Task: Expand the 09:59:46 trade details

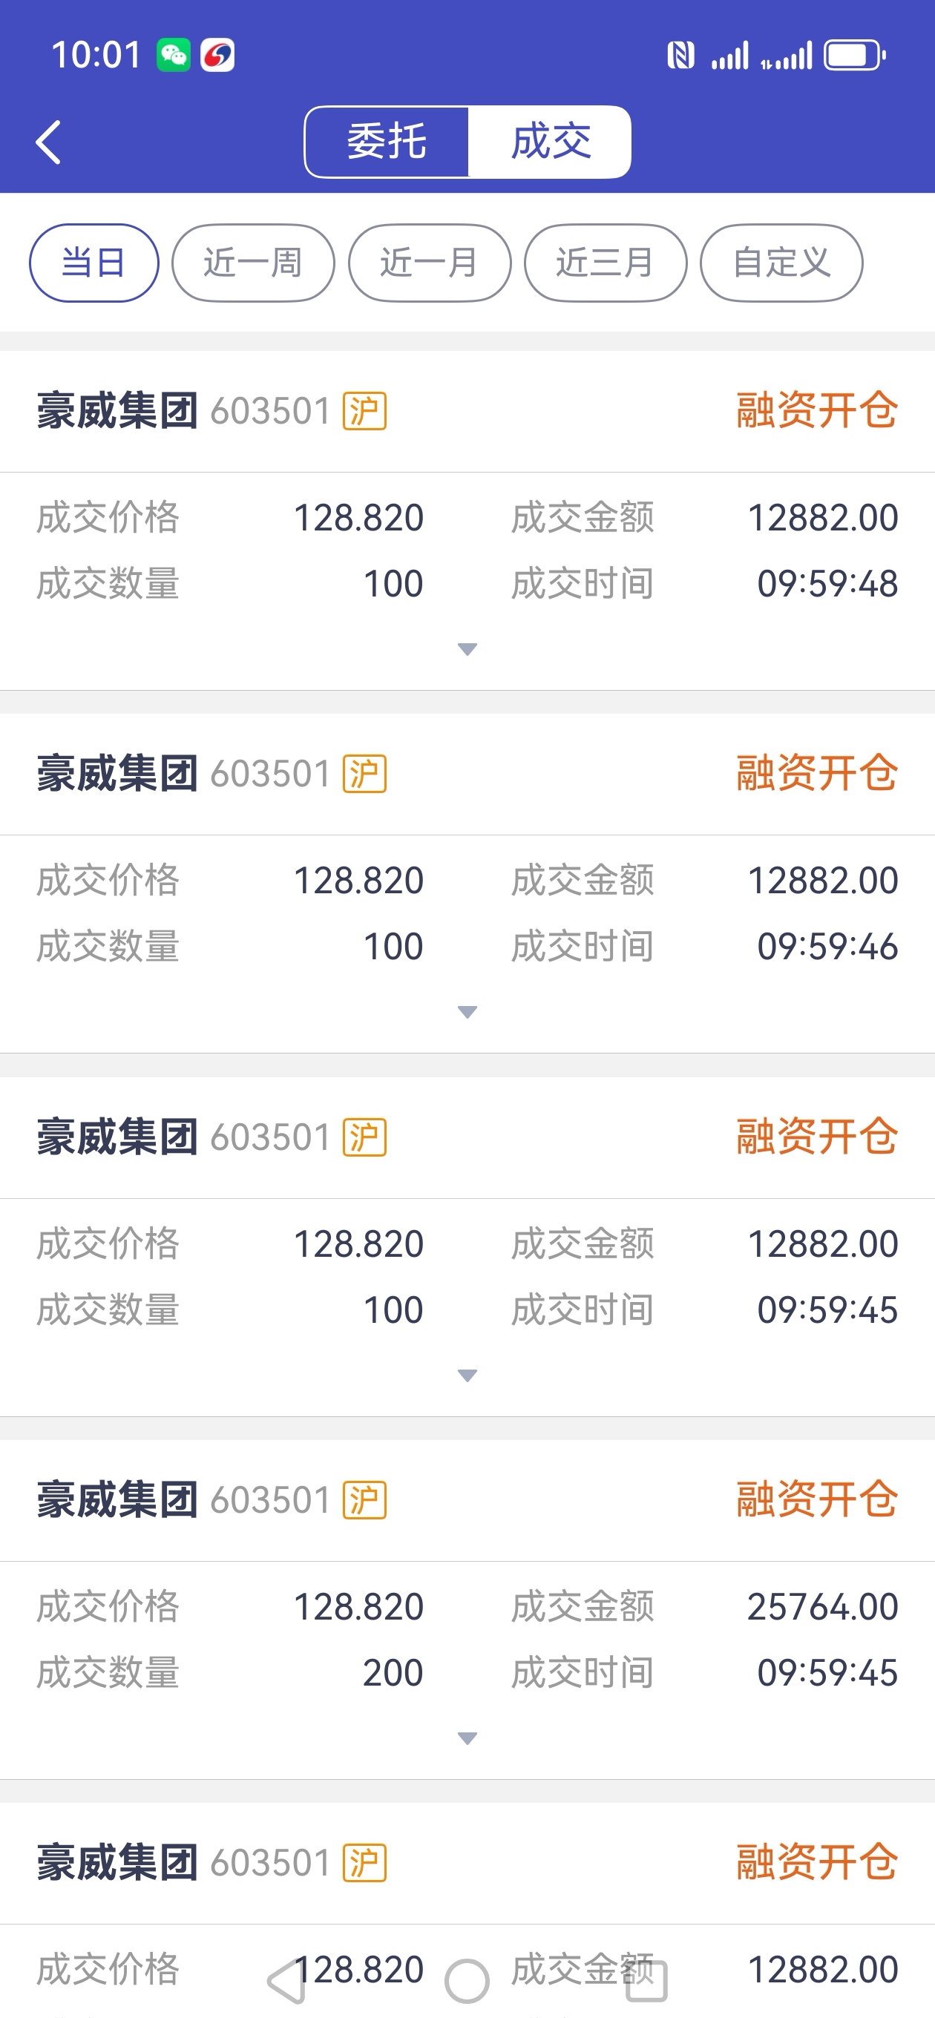Action: (467, 1012)
